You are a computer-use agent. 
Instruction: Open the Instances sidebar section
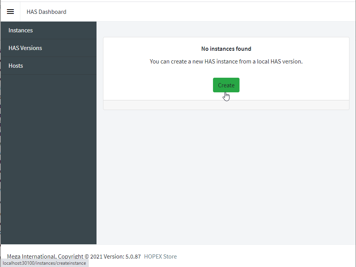[x=21, y=30]
